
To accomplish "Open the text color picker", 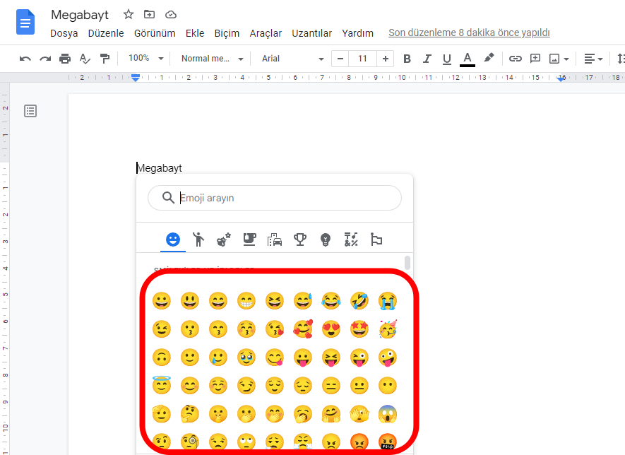I will tap(468, 59).
